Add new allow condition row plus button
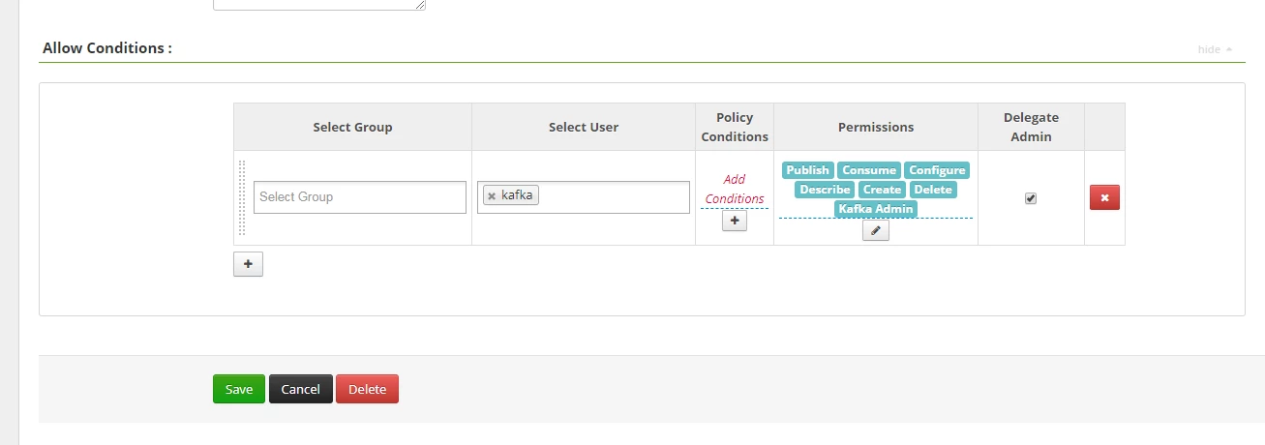Viewport: 1265px width, 445px height. click(248, 264)
